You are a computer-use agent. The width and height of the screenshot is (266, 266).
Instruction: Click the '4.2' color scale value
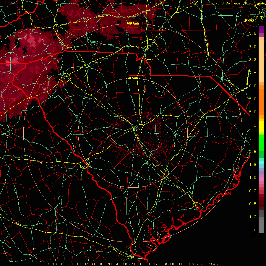[x=253, y=125]
